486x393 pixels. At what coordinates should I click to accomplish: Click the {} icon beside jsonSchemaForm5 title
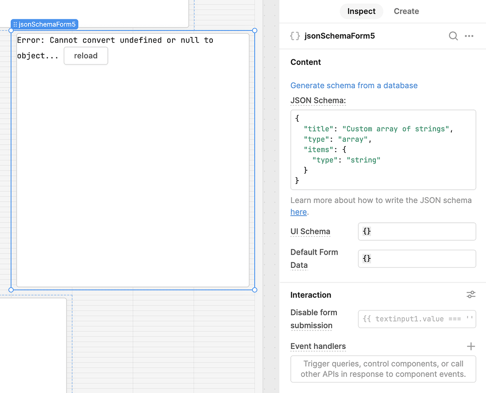(295, 35)
